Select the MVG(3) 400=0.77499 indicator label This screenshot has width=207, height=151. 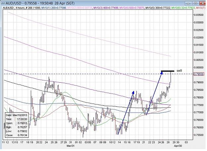click(x=106, y=8)
